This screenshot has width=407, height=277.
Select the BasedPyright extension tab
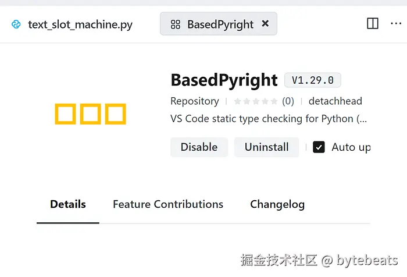218,24
